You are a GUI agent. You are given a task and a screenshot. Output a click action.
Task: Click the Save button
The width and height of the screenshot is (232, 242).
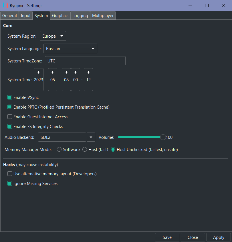pyautogui.click(x=167, y=237)
